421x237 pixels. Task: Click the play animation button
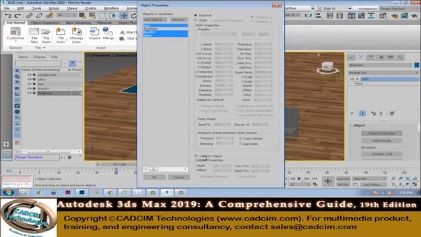click(x=299, y=178)
